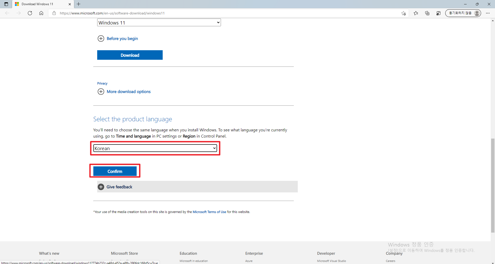
Task: Click Careers footer link
Action: click(391, 261)
